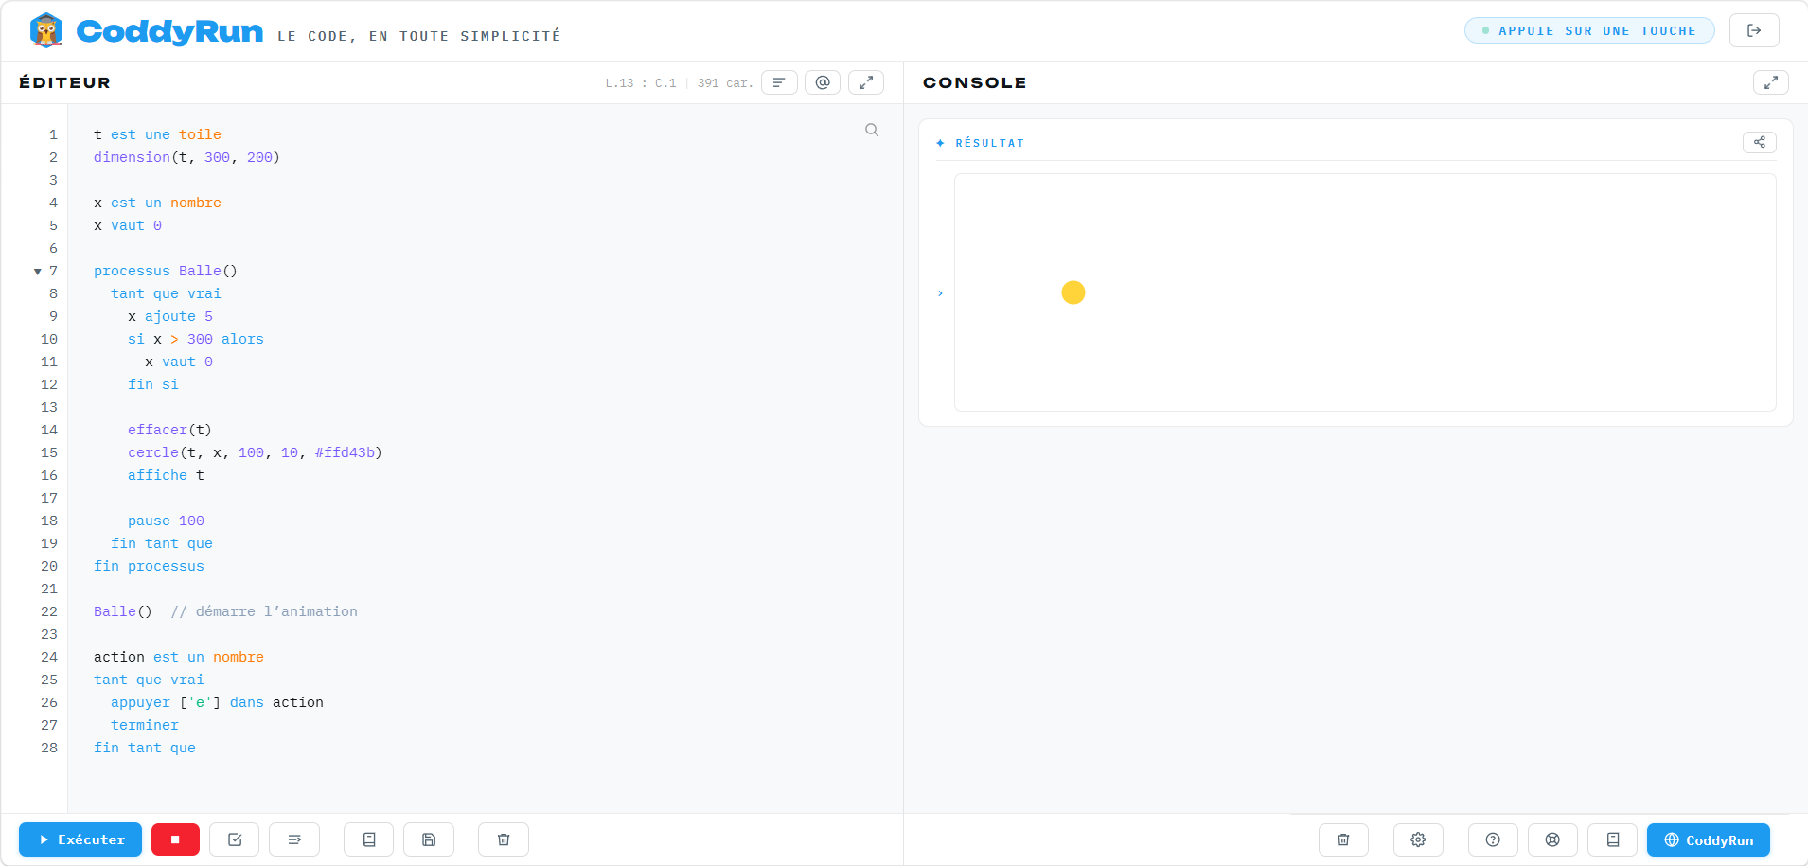The width and height of the screenshot is (1808, 866).
Task: Click the Exécuter run button
Action: (x=80, y=839)
